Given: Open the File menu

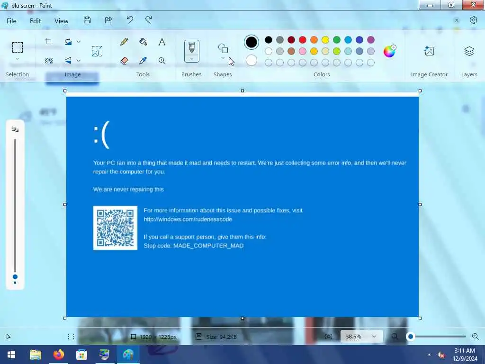Looking at the screenshot, I should click(12, 21).
